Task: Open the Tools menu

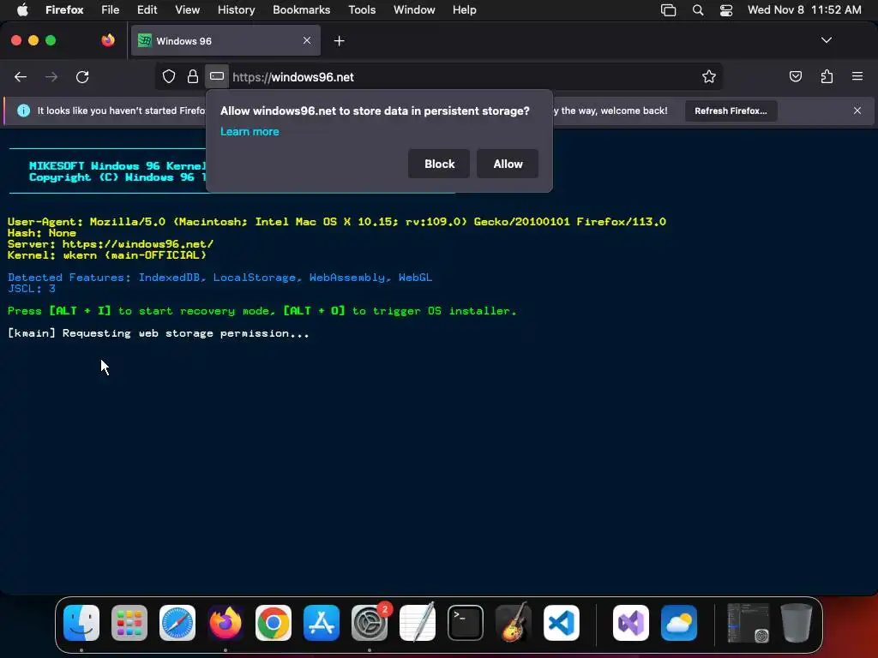Action: [x=362, y=10]
